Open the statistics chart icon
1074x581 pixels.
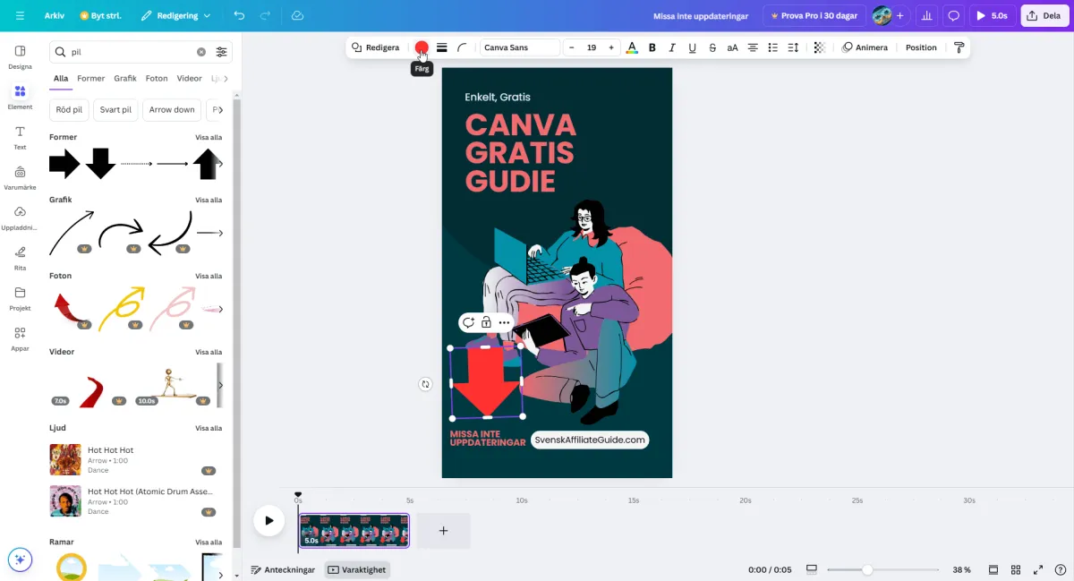pyautogui.click(x=927, y=15)
